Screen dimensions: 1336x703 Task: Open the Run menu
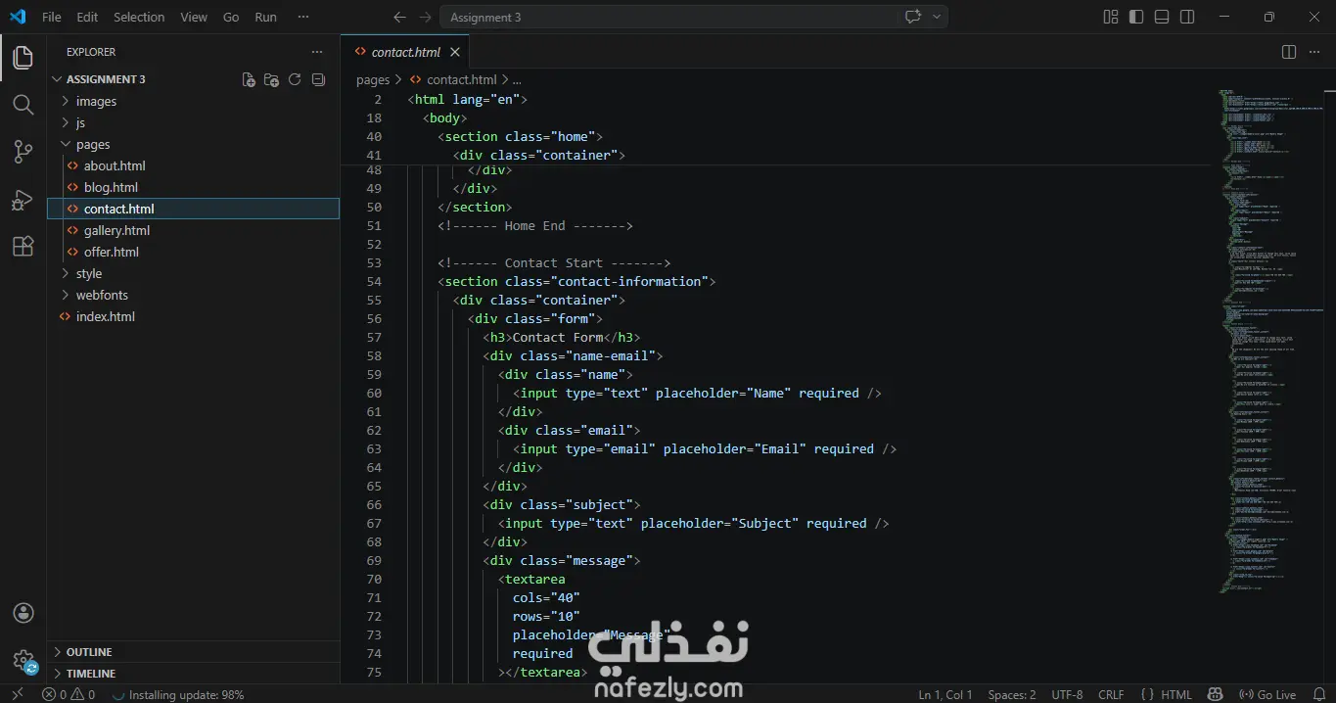[x=265, y=17]
